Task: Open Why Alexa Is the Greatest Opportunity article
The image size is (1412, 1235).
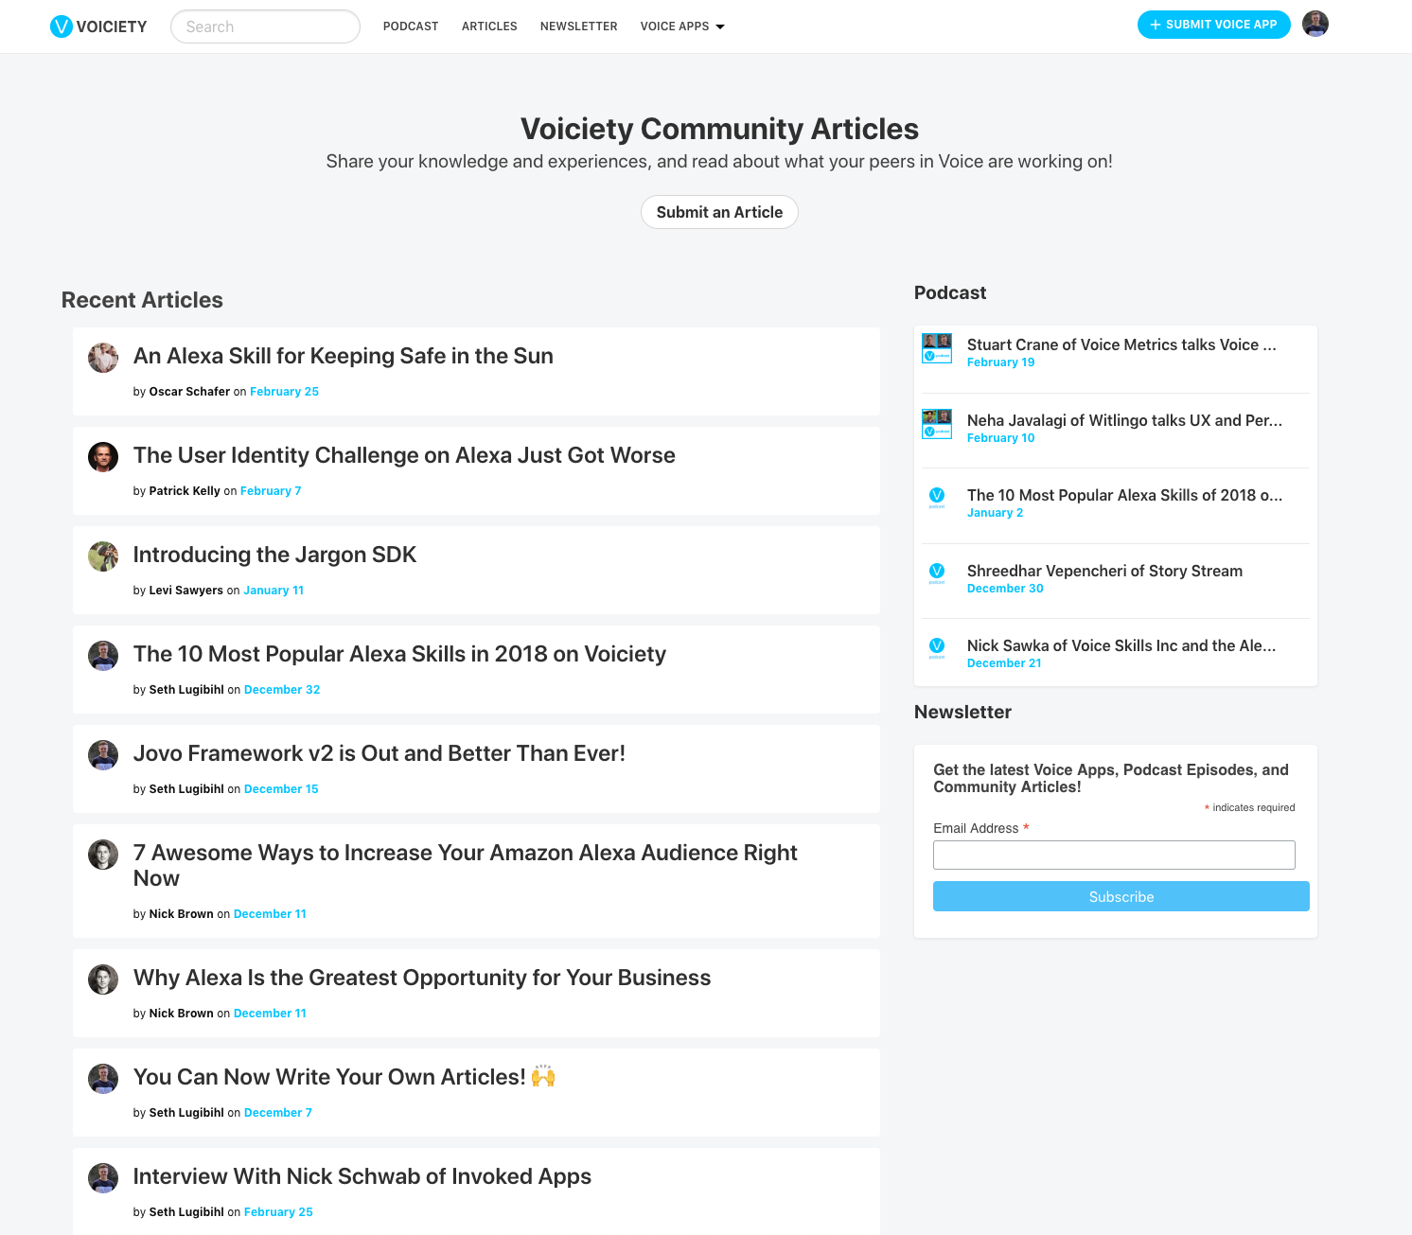Action: [x=422, y=978]
